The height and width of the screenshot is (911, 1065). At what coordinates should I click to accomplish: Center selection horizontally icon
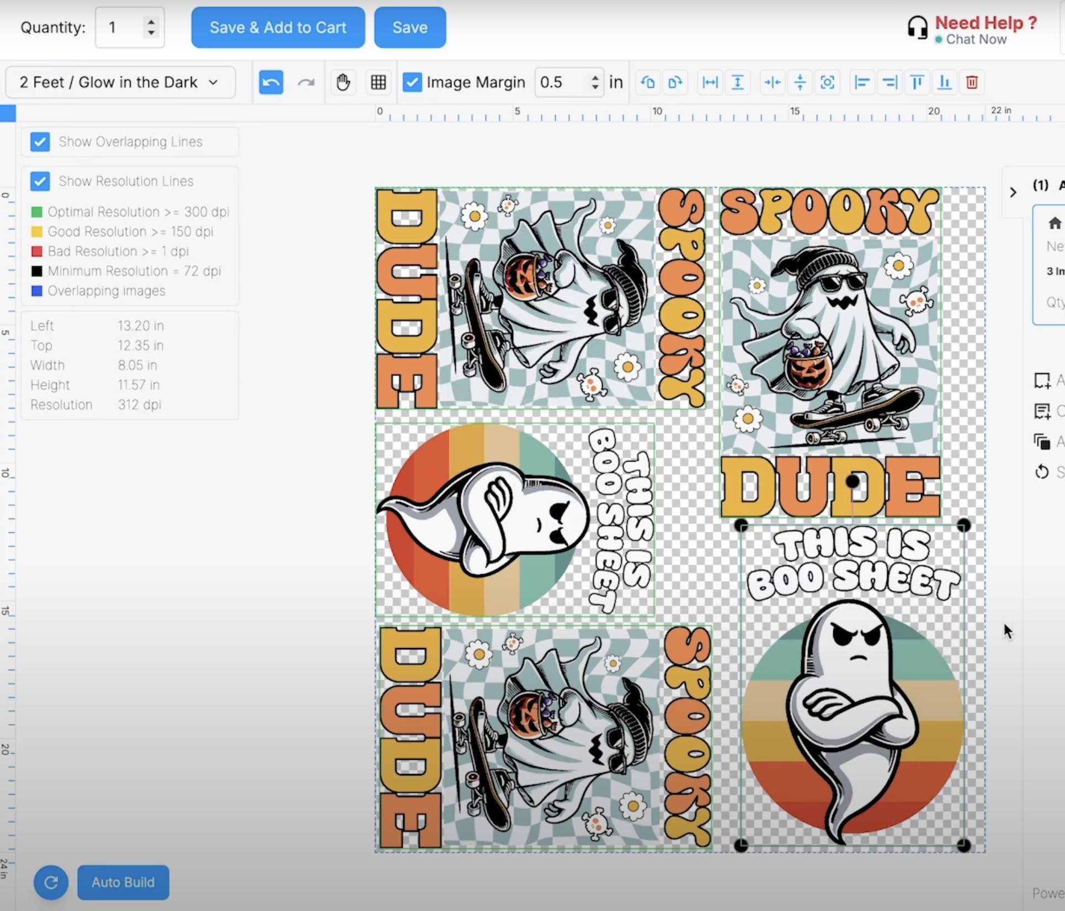[x=772, y=83]
